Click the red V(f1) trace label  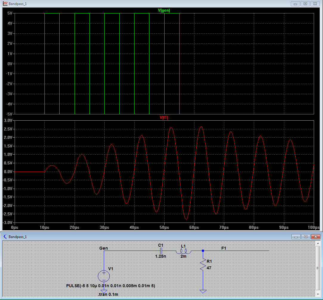[x=164, y=118]
